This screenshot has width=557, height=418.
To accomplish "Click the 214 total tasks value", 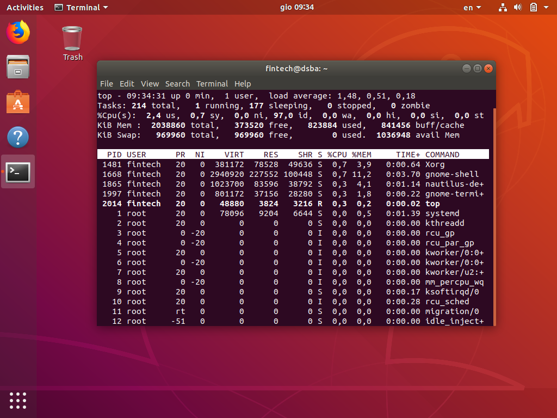I will (139, 106).
